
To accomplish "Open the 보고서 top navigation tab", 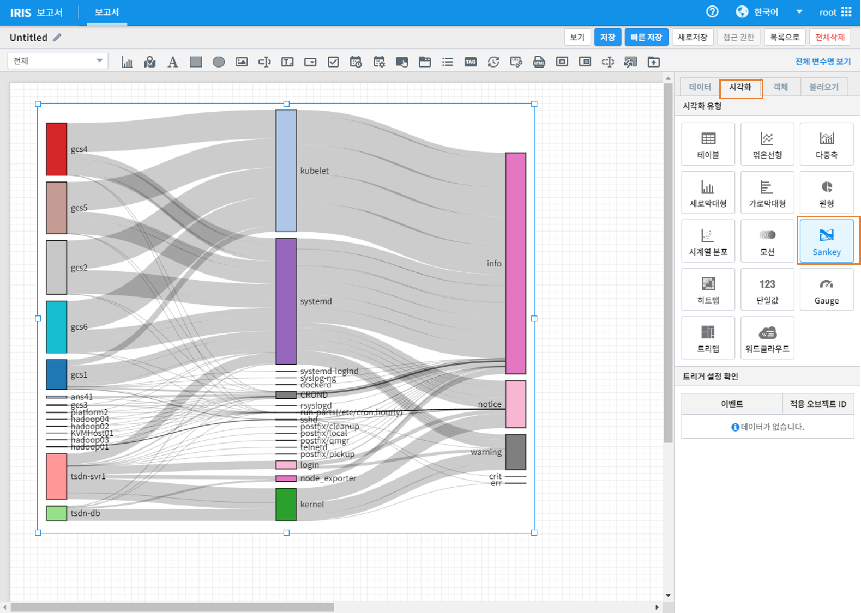I will pos(107,12).
